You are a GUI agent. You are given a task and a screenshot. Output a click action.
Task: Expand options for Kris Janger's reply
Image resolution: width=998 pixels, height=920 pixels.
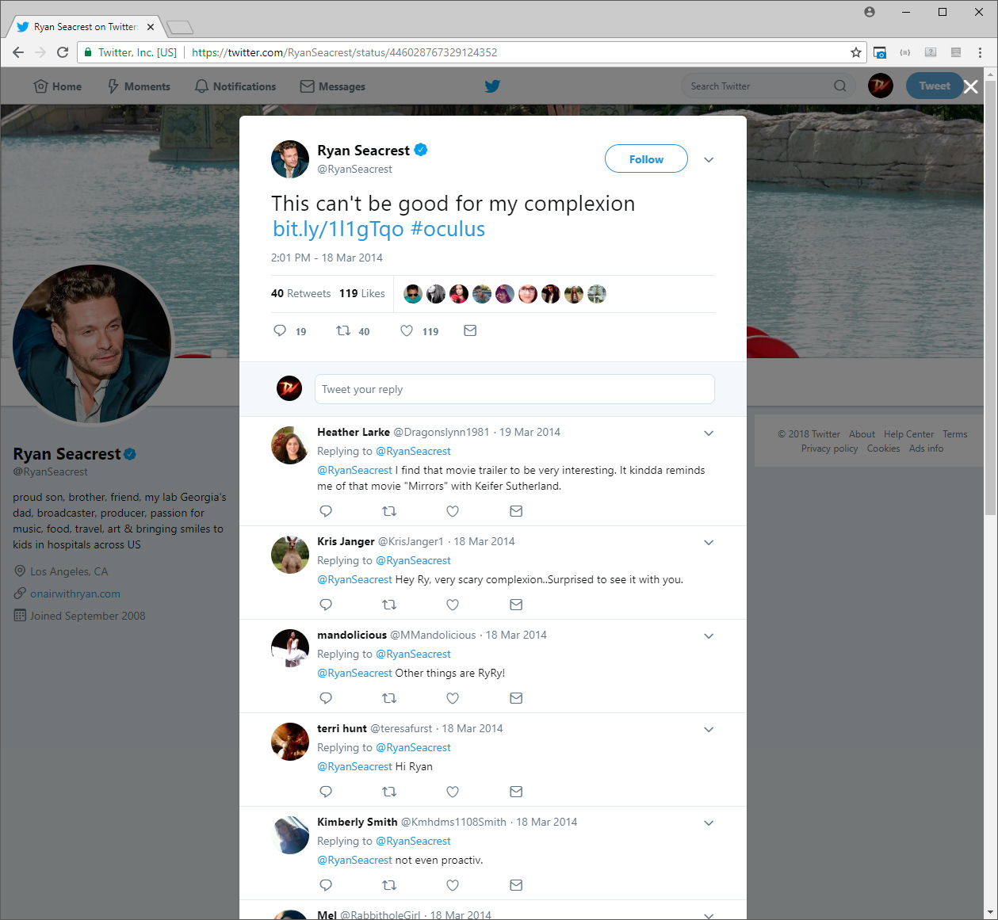pyautogui.click(x=709, y=542)
